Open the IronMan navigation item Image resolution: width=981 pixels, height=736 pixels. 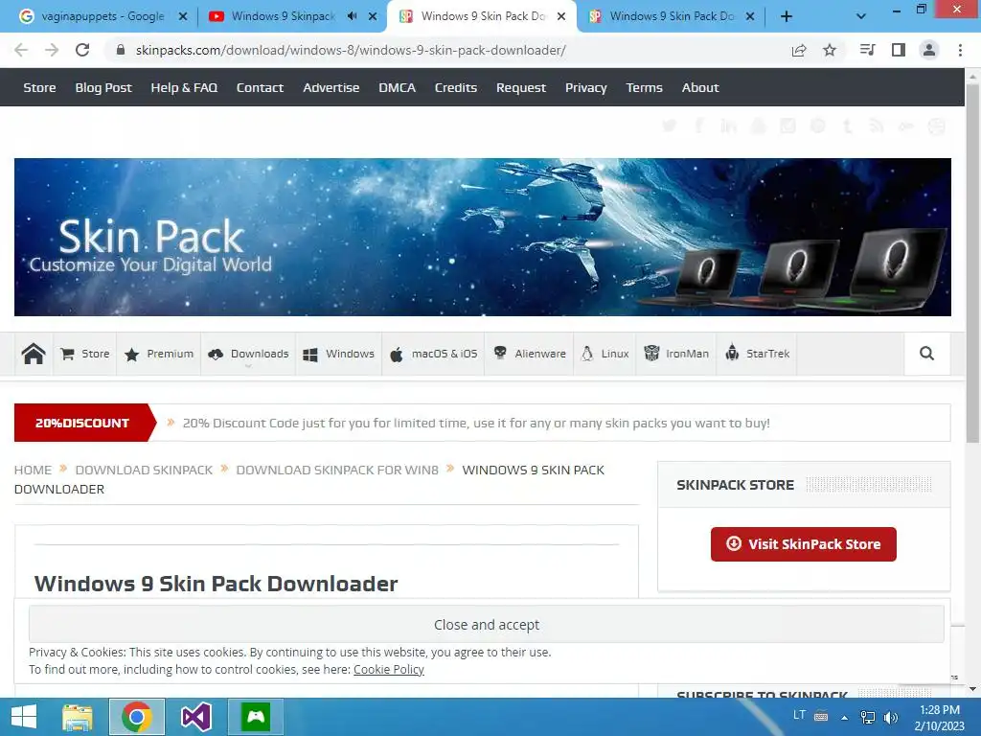[676, 354]
